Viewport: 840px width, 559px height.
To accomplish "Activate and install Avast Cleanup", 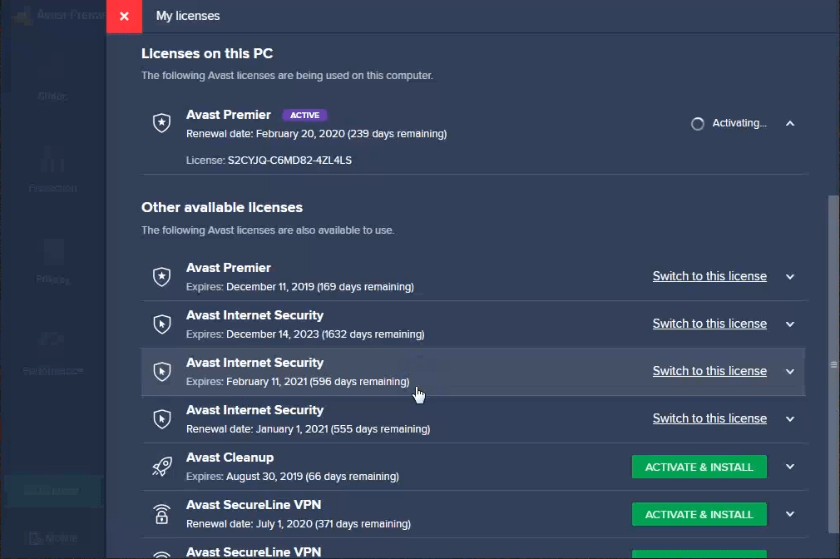I will tap(699, 467).
